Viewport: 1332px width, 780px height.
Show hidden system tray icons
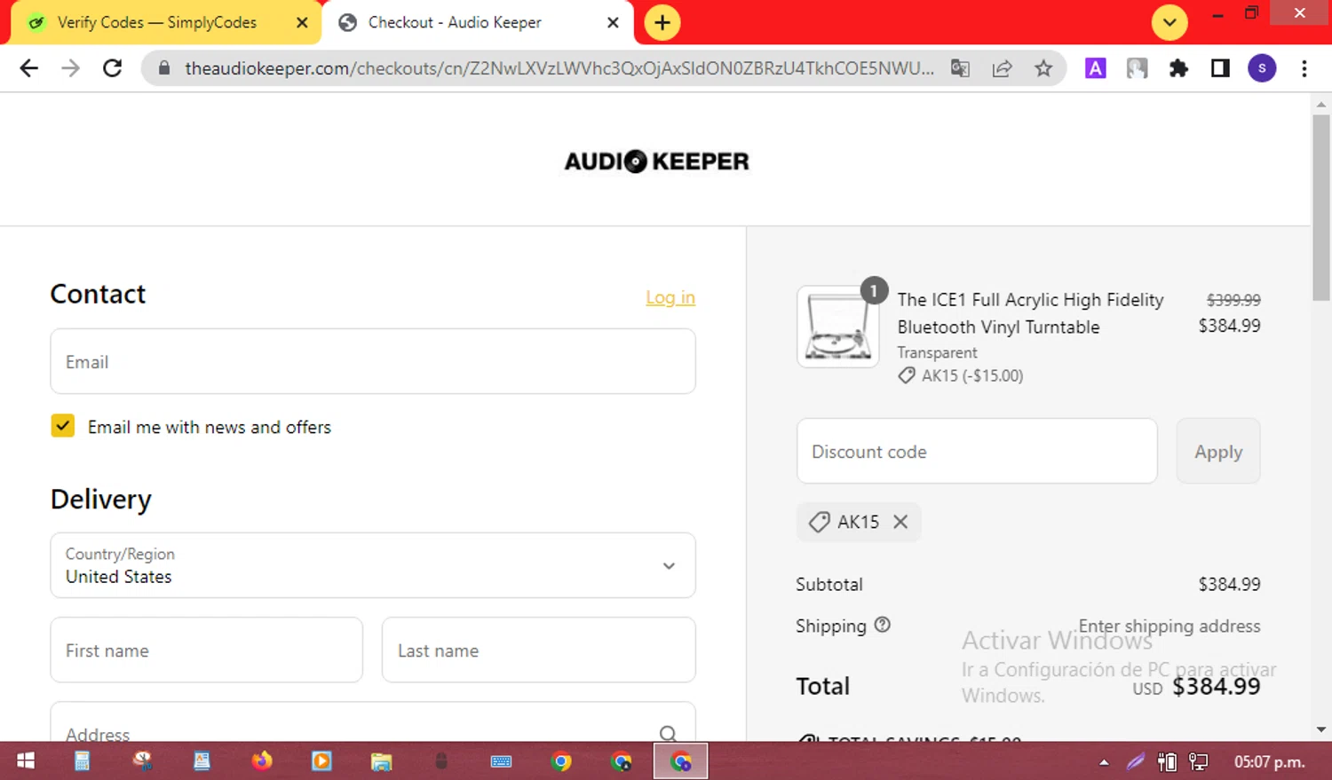1104,761
